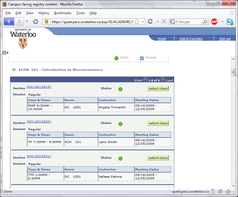This screenshot has height=197, width=238.
Task: Click the previous page arrow beside First
Action: [145, 79]
